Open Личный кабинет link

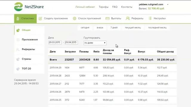pyautogui.click(x=85, y=7)
